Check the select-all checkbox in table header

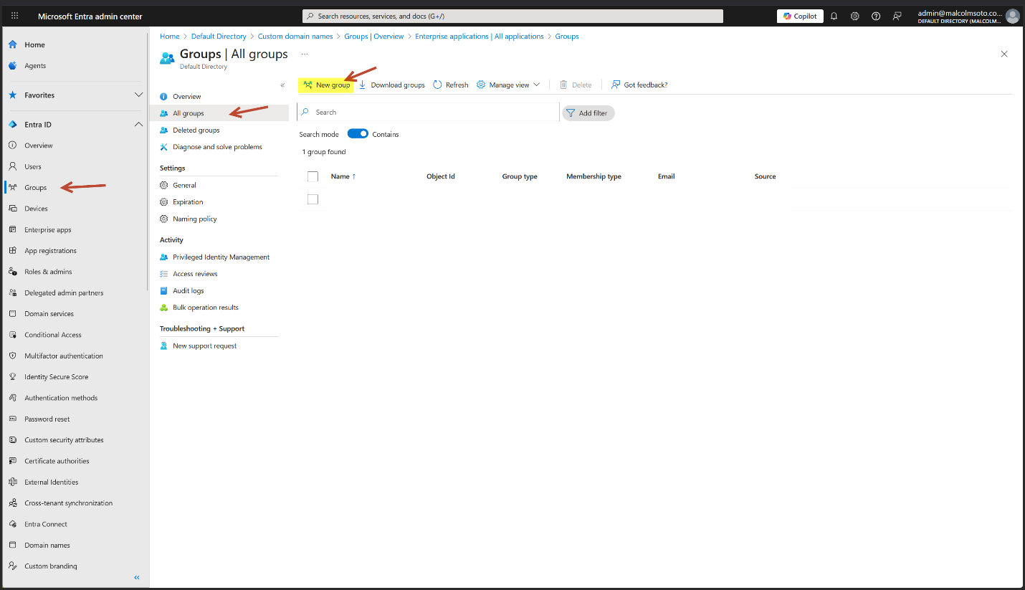[x=313, y=176]
